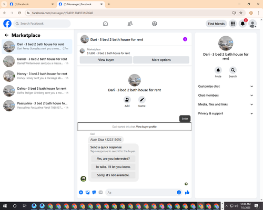Open the Groups icon in top navigation
The width and height of the screenshot is (263, 210).
pos(155,24)
